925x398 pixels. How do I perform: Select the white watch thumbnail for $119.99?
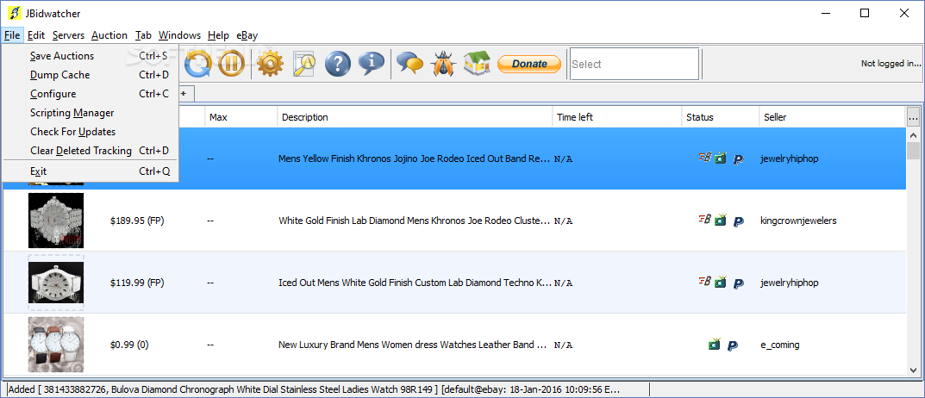pyautogui.click(x=56, y=283)
